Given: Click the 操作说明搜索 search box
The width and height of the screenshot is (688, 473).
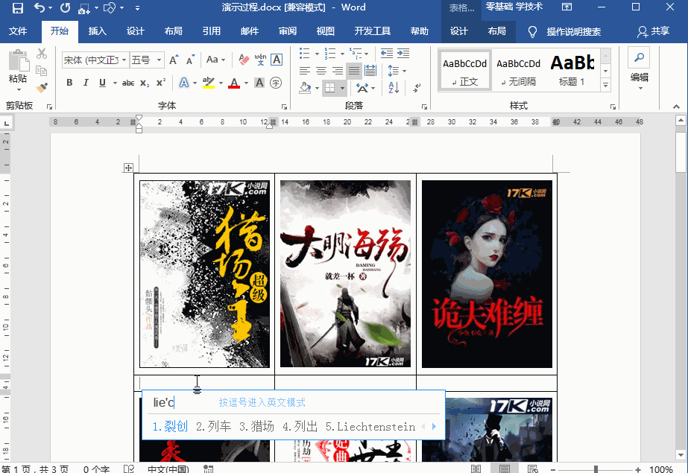Looking at the screenshot, I should coord(573,31).
